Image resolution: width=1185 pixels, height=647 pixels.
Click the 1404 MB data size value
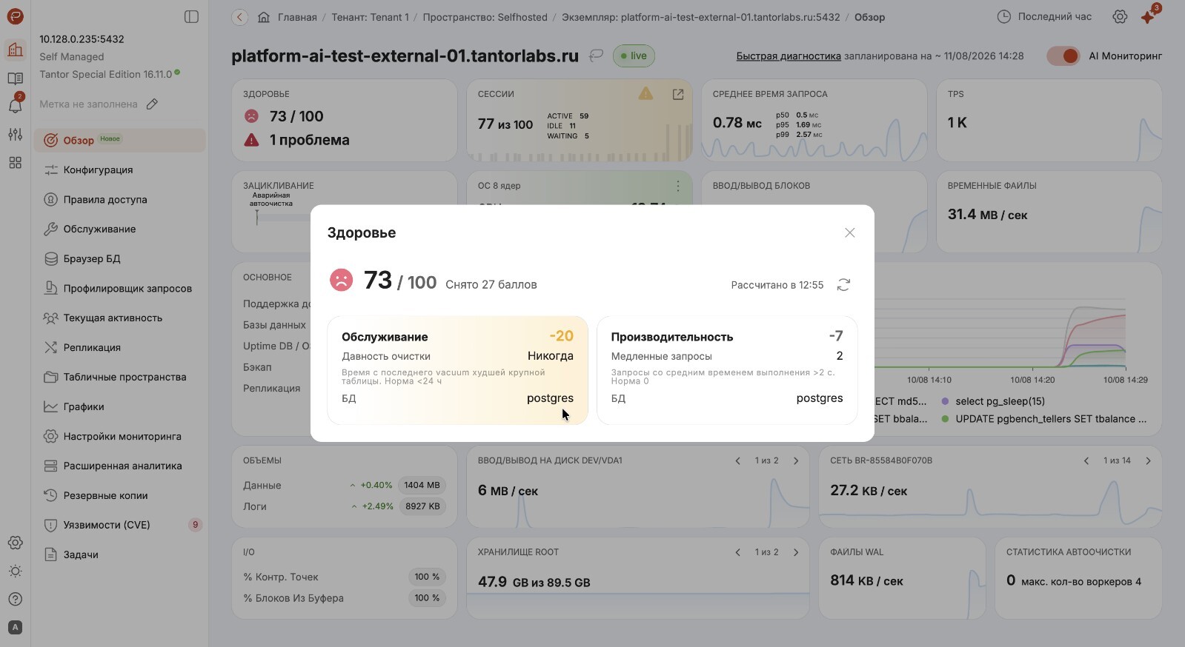click(422, 486)
